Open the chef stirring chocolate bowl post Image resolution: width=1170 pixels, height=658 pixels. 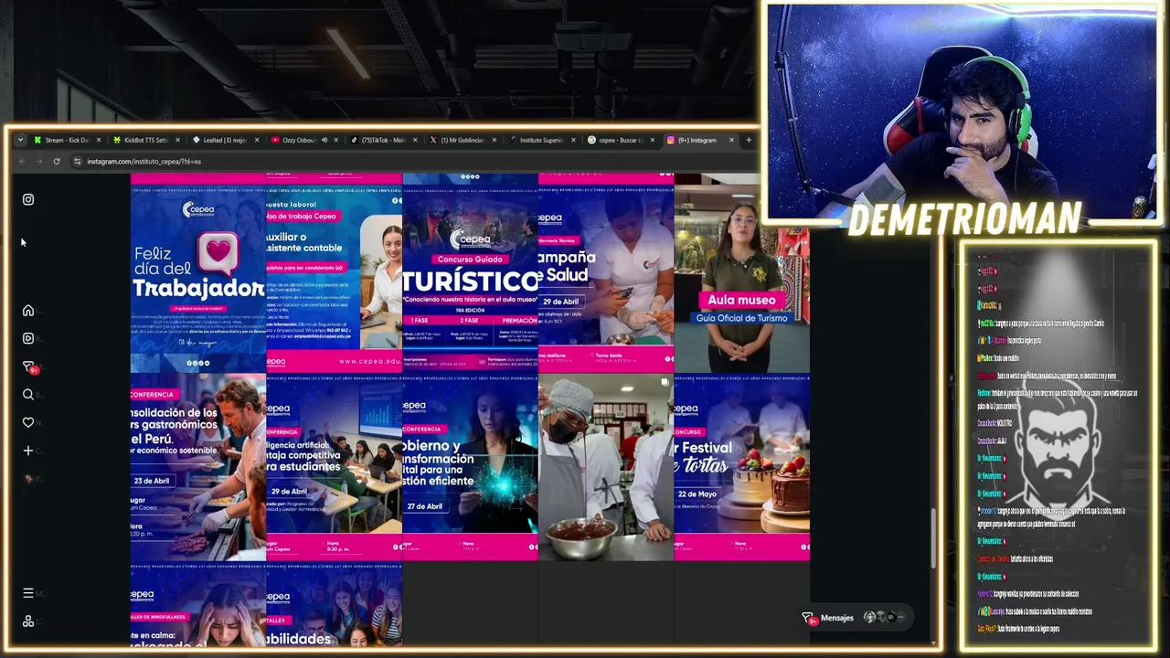click(606, 467)
